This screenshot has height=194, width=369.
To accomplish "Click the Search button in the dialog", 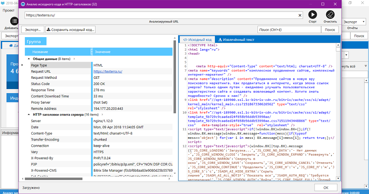I will point(330,30).
